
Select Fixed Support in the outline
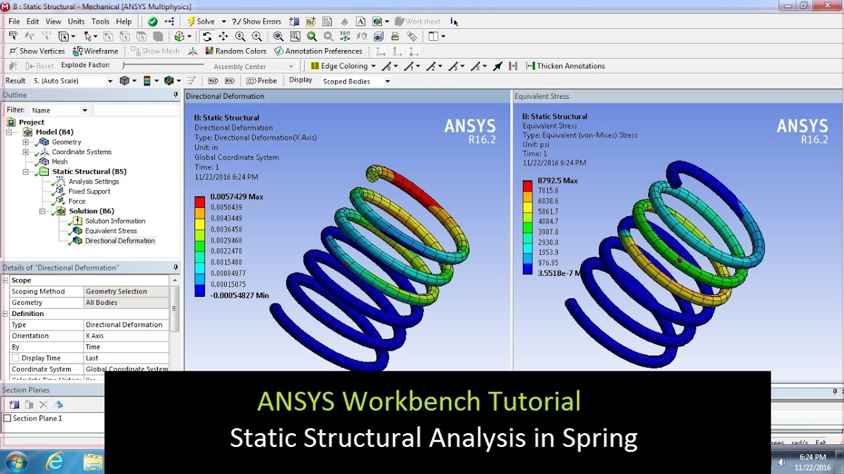[90, 192]
